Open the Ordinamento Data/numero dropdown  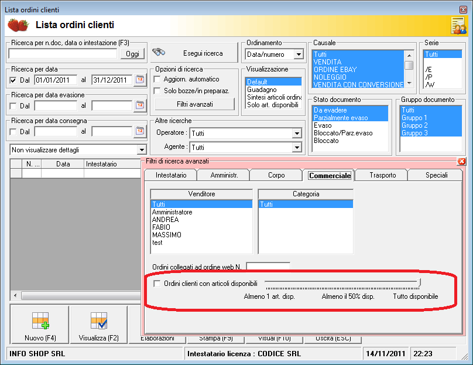click(x=299, y=54)
